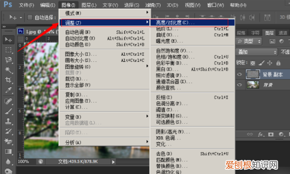
Task: Choose 画布大小 menu item
Action: point(105,60)
